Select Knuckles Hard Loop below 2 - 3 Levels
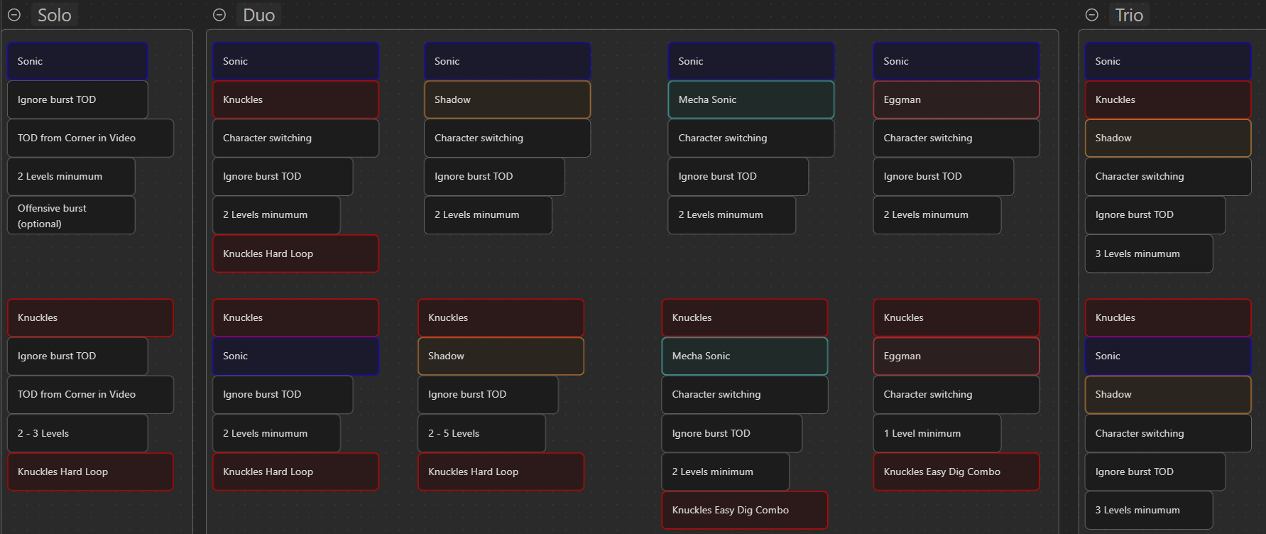Screen dimensions: 1266x534 pyautogui.click(x=90, y=472)
